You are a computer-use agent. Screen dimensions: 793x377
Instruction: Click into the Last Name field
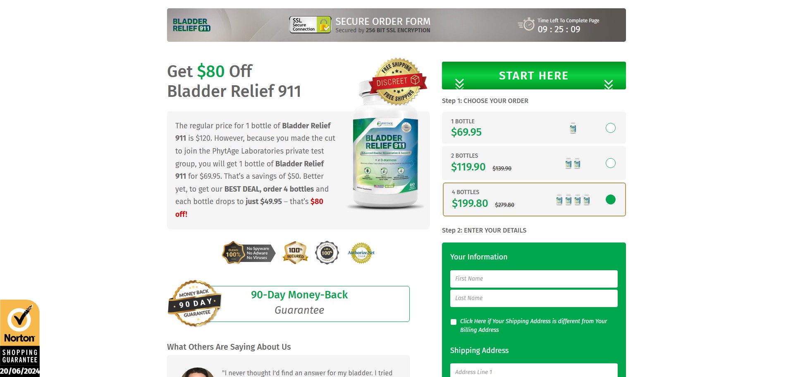(x=534, y=298)
